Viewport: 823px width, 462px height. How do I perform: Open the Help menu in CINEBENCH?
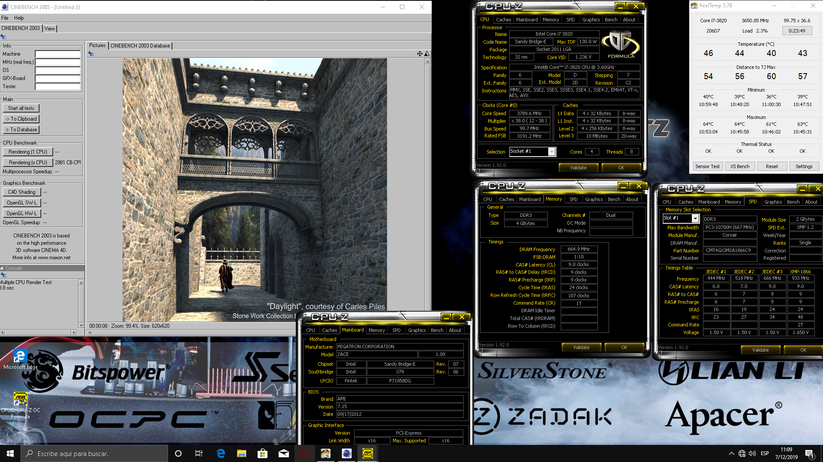click(19, 18)
